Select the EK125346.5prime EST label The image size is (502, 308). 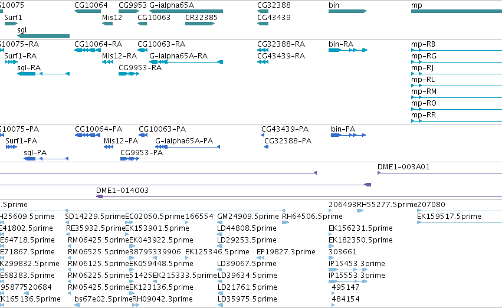[x=217, y=252]
